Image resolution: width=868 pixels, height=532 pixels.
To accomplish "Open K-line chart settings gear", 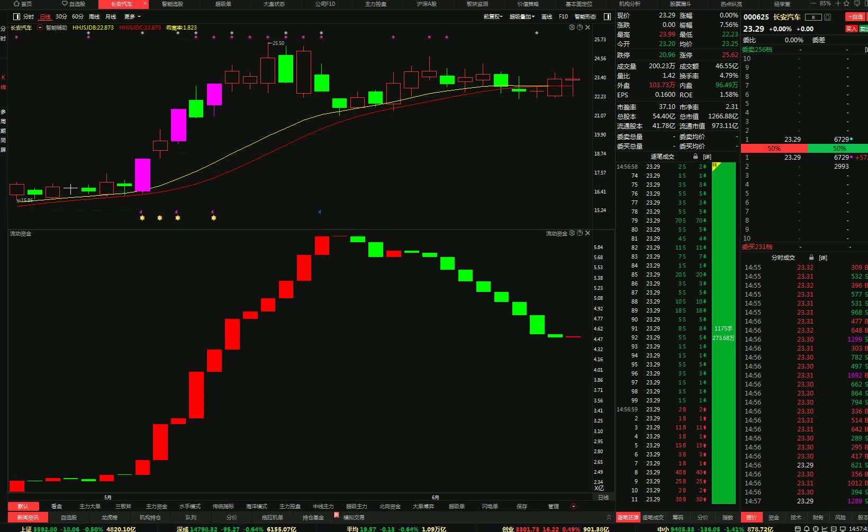I will pyautogui.click(x=572, y=27).
